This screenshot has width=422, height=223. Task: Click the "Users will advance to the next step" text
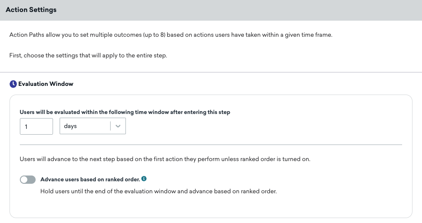(x=165, y=159)
